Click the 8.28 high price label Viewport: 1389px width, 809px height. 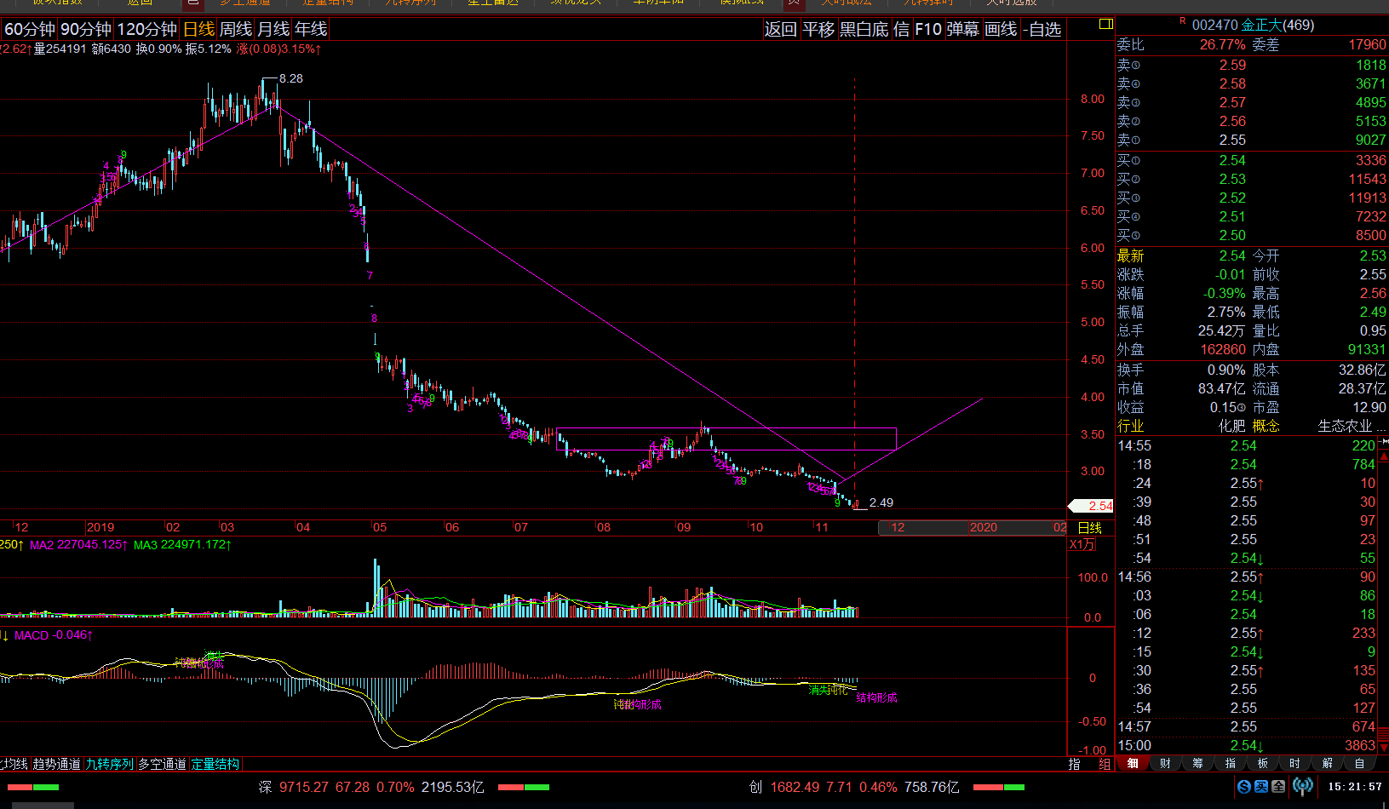point(291,78)
